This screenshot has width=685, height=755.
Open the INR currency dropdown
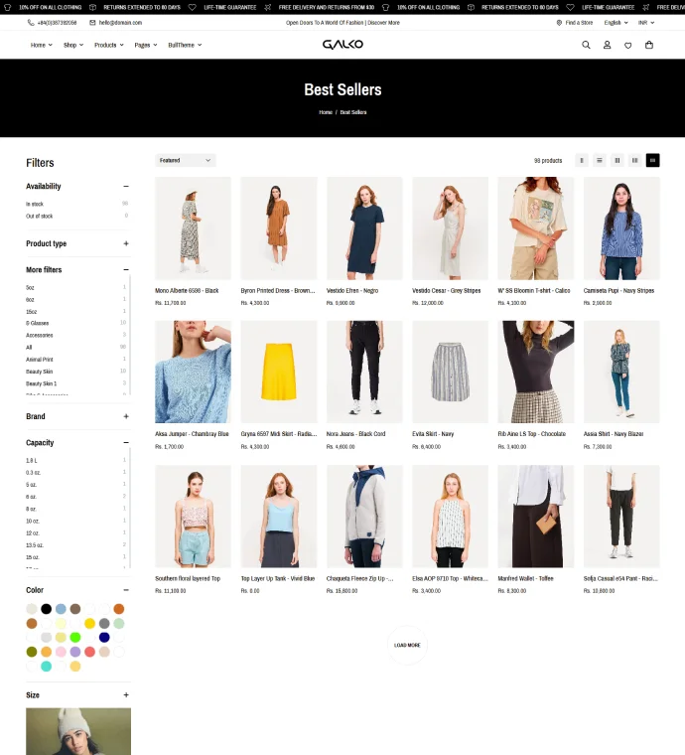(646, 23)
